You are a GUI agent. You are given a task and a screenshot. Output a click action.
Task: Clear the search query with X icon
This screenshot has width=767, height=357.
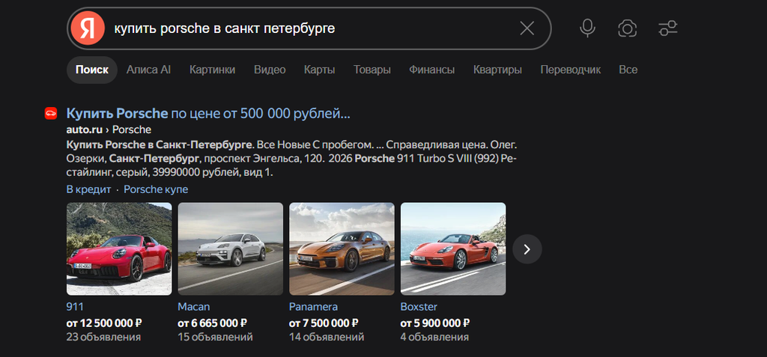[x=527, y=28]
